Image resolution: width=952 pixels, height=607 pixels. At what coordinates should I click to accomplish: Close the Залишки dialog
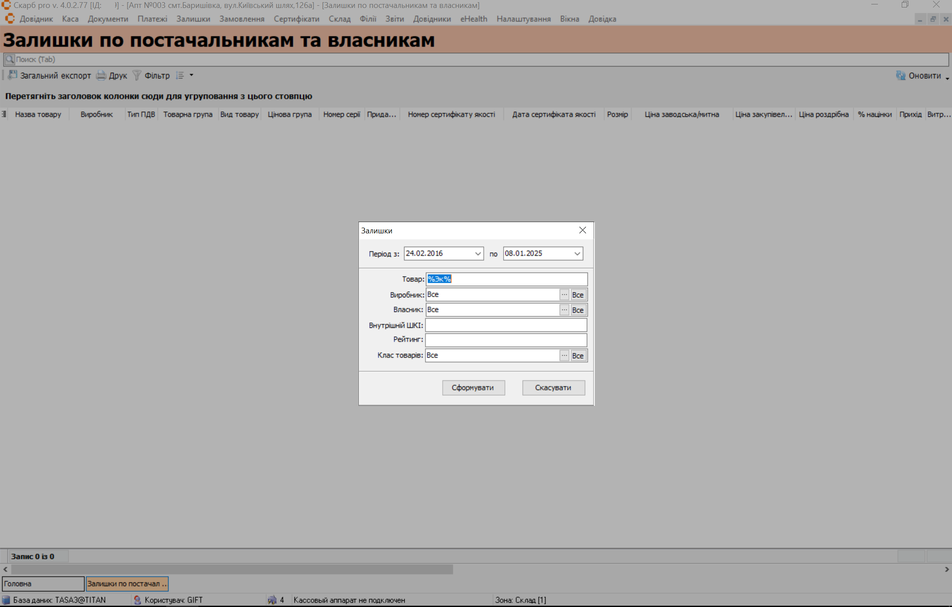[582, 230]
